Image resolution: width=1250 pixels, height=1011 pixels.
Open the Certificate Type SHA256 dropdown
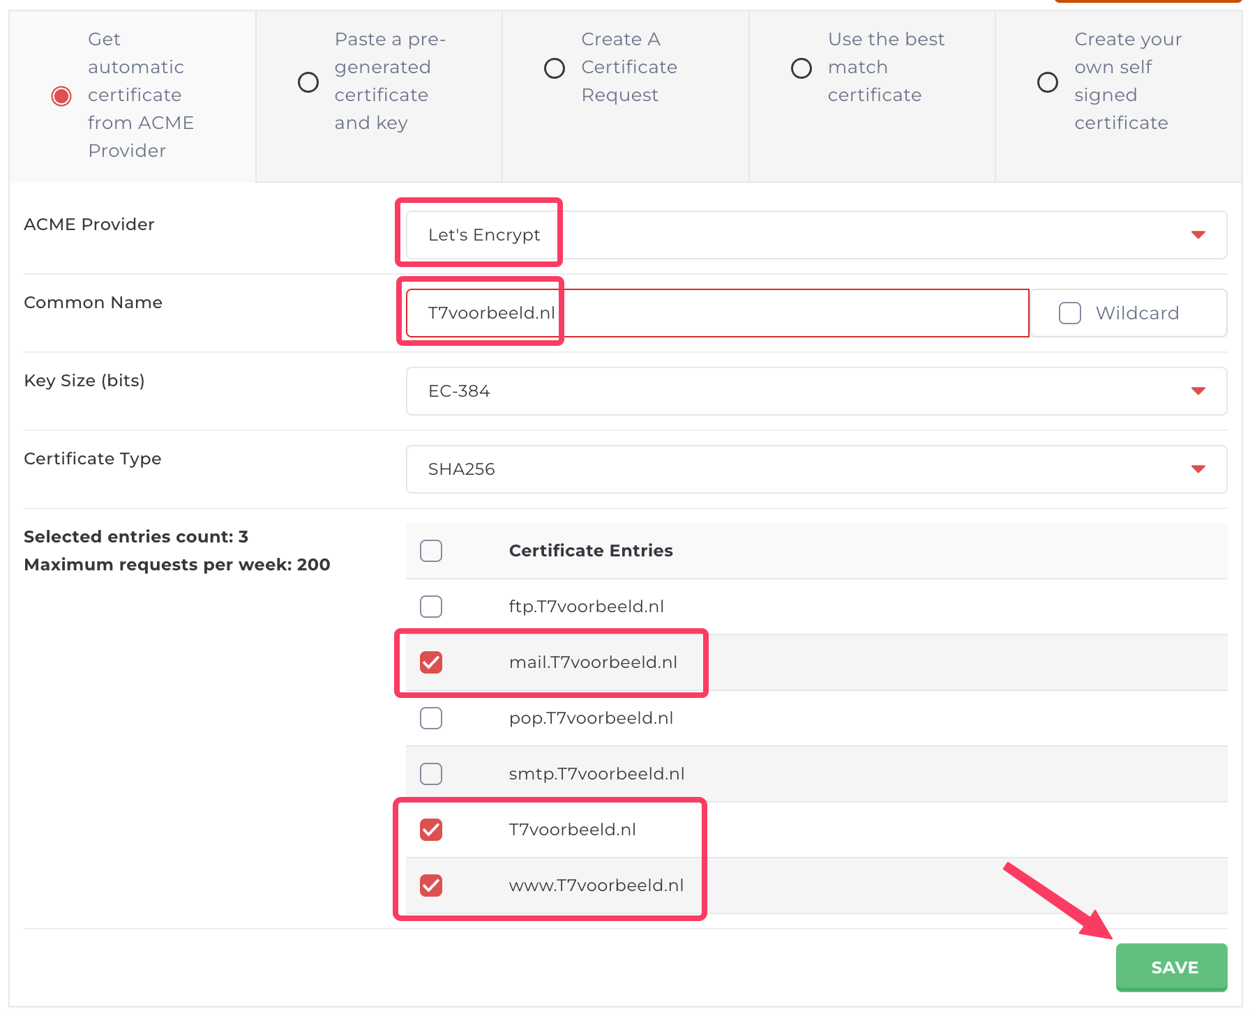[x=815, y=469]
